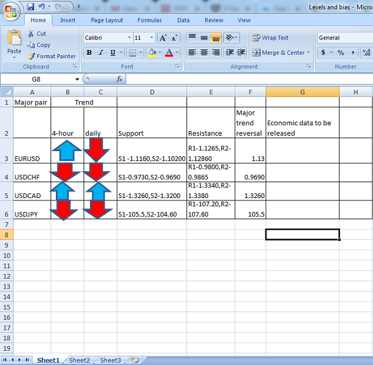Open the Sheet2 worksheet tab
Screen dimensions: 373x365
click(x=79, y=360)
